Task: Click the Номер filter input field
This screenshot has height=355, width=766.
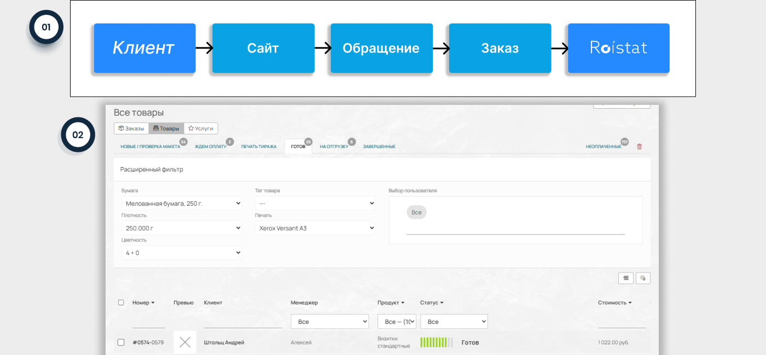Action: click(x=148, y=322)
